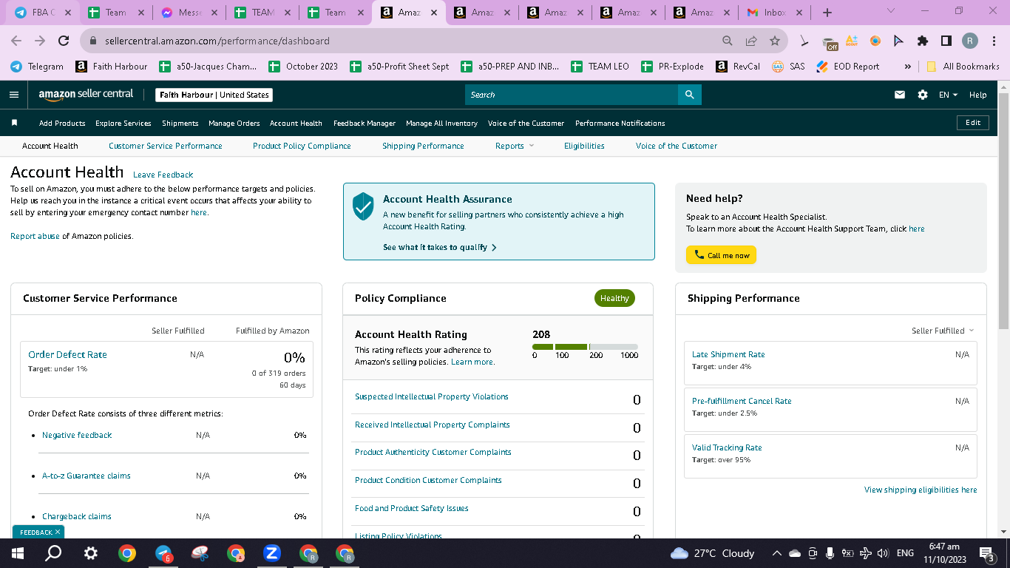The height and width of the screenshot is (568, 1010).
Task: Open the Leave Feedback link
Action: (x=163, y=175)
